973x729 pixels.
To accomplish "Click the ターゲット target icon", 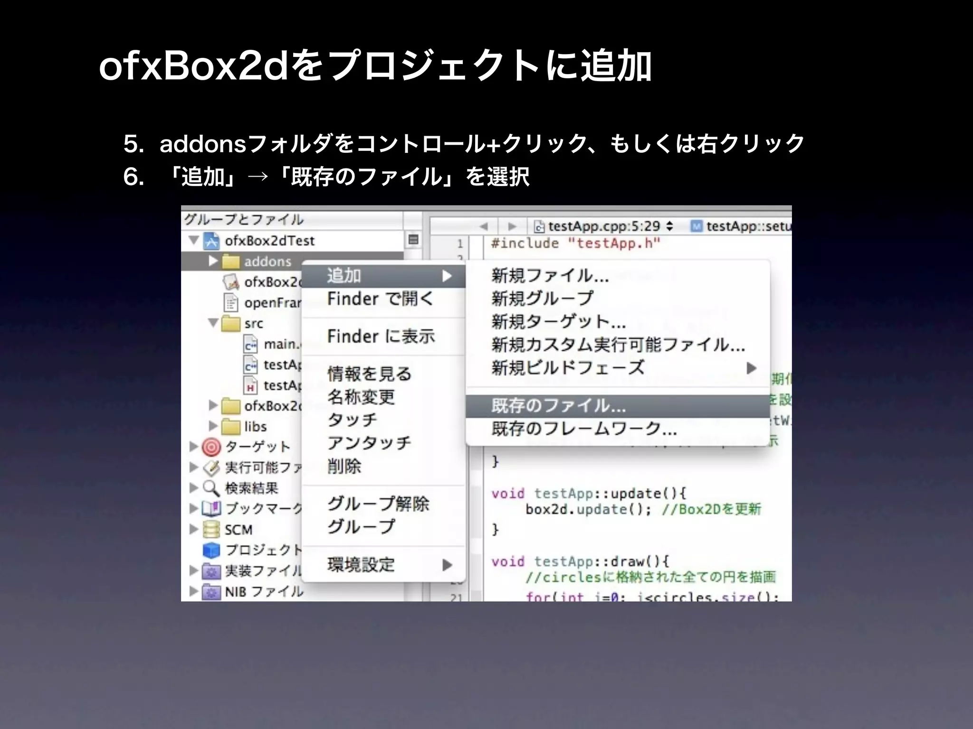I will click(x=211, y=447).
